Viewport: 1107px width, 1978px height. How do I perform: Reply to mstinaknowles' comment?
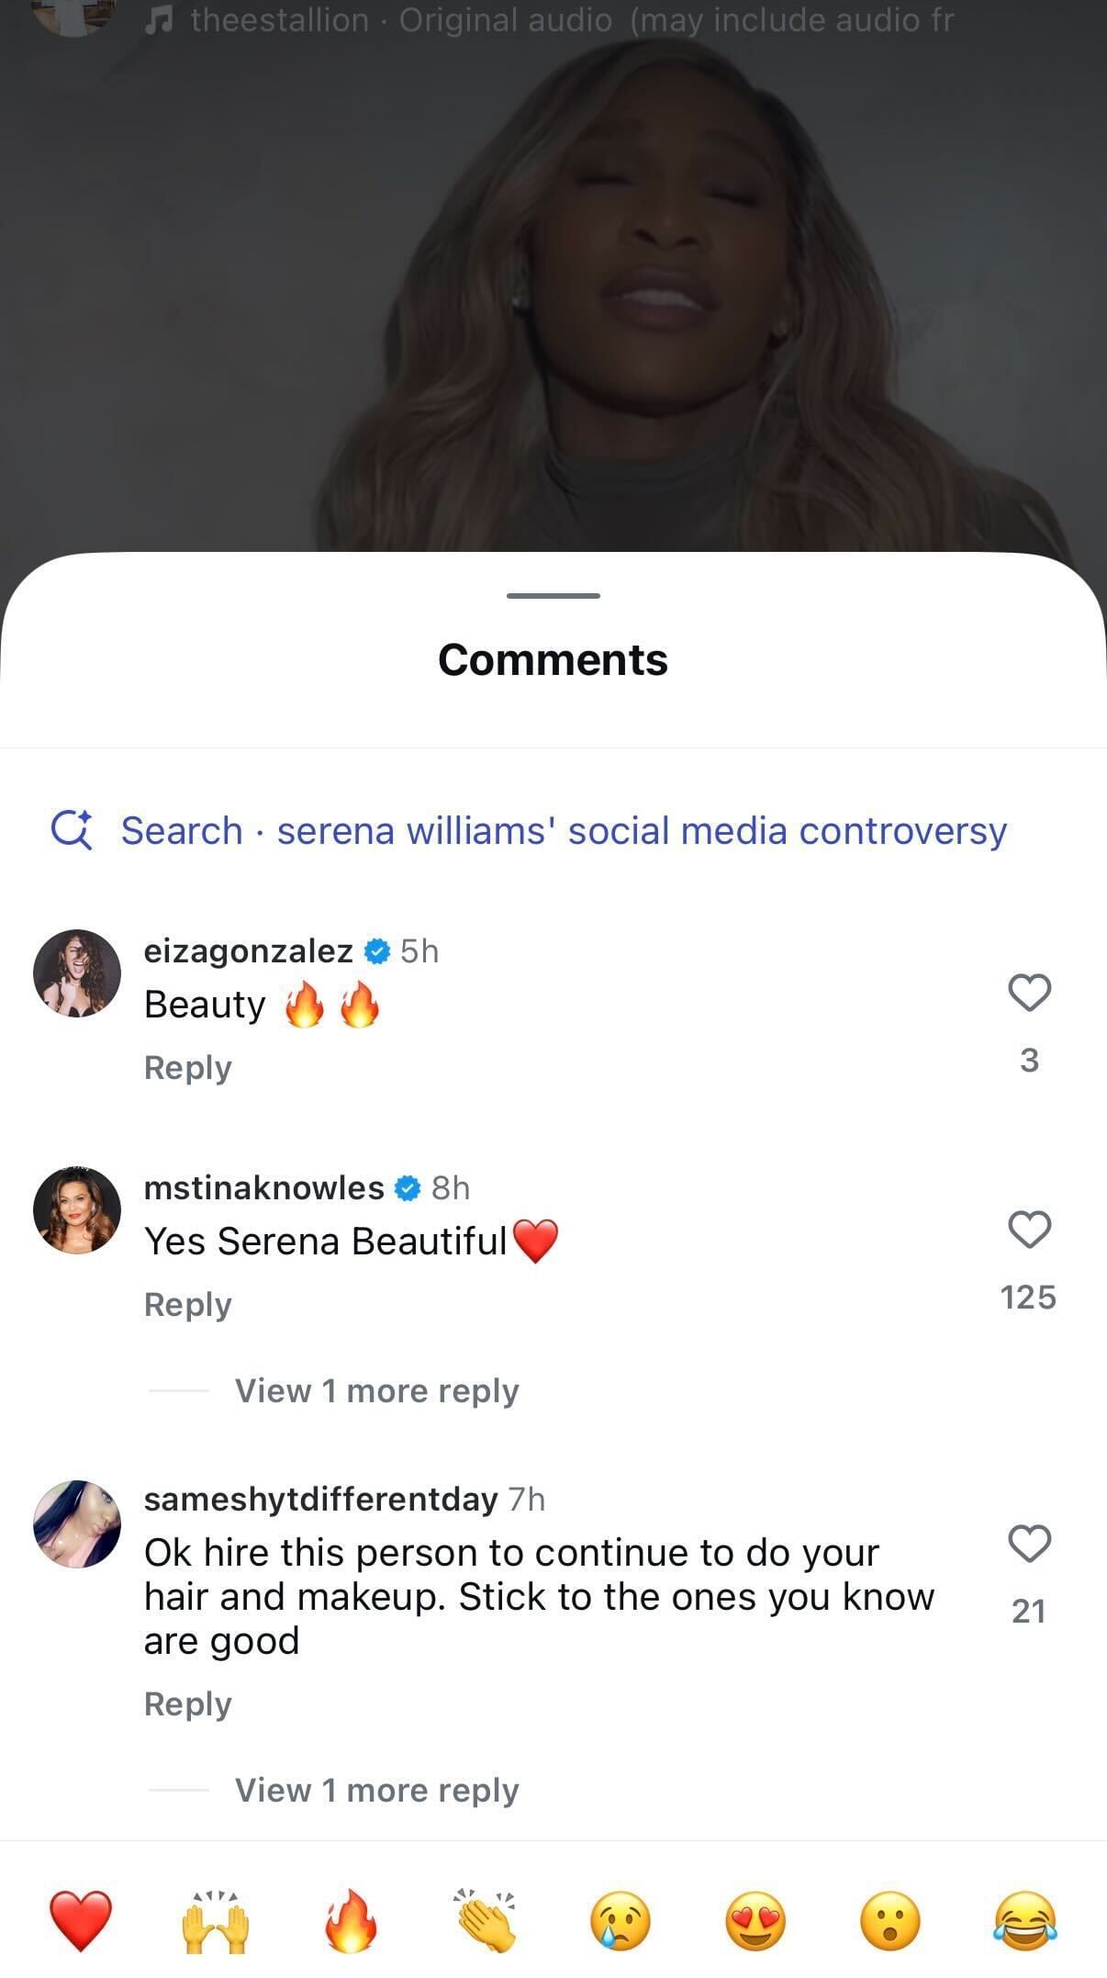coord(188,1304)
